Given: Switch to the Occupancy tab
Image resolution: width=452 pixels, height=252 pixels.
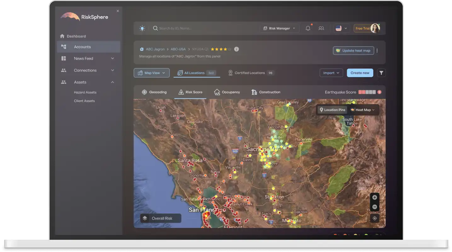Looking at the screenshot, I should pos(227,92).
